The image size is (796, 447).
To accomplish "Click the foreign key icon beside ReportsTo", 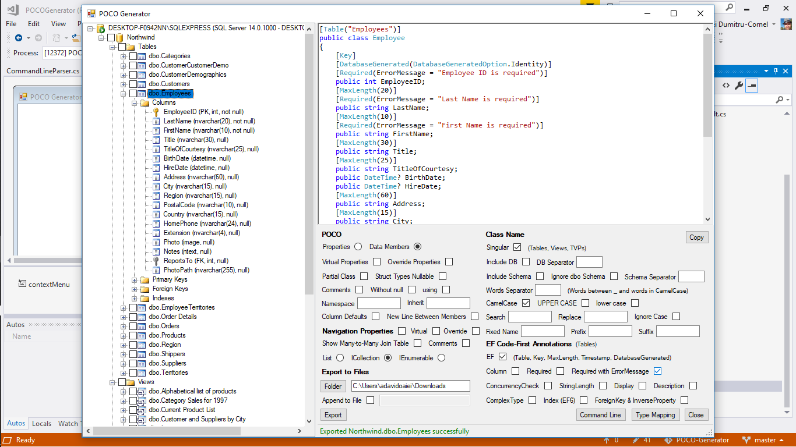I will (156, 261).
